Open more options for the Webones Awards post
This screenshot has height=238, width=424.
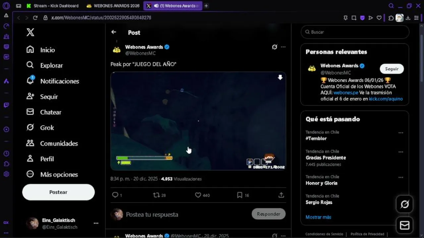point(283,47)
